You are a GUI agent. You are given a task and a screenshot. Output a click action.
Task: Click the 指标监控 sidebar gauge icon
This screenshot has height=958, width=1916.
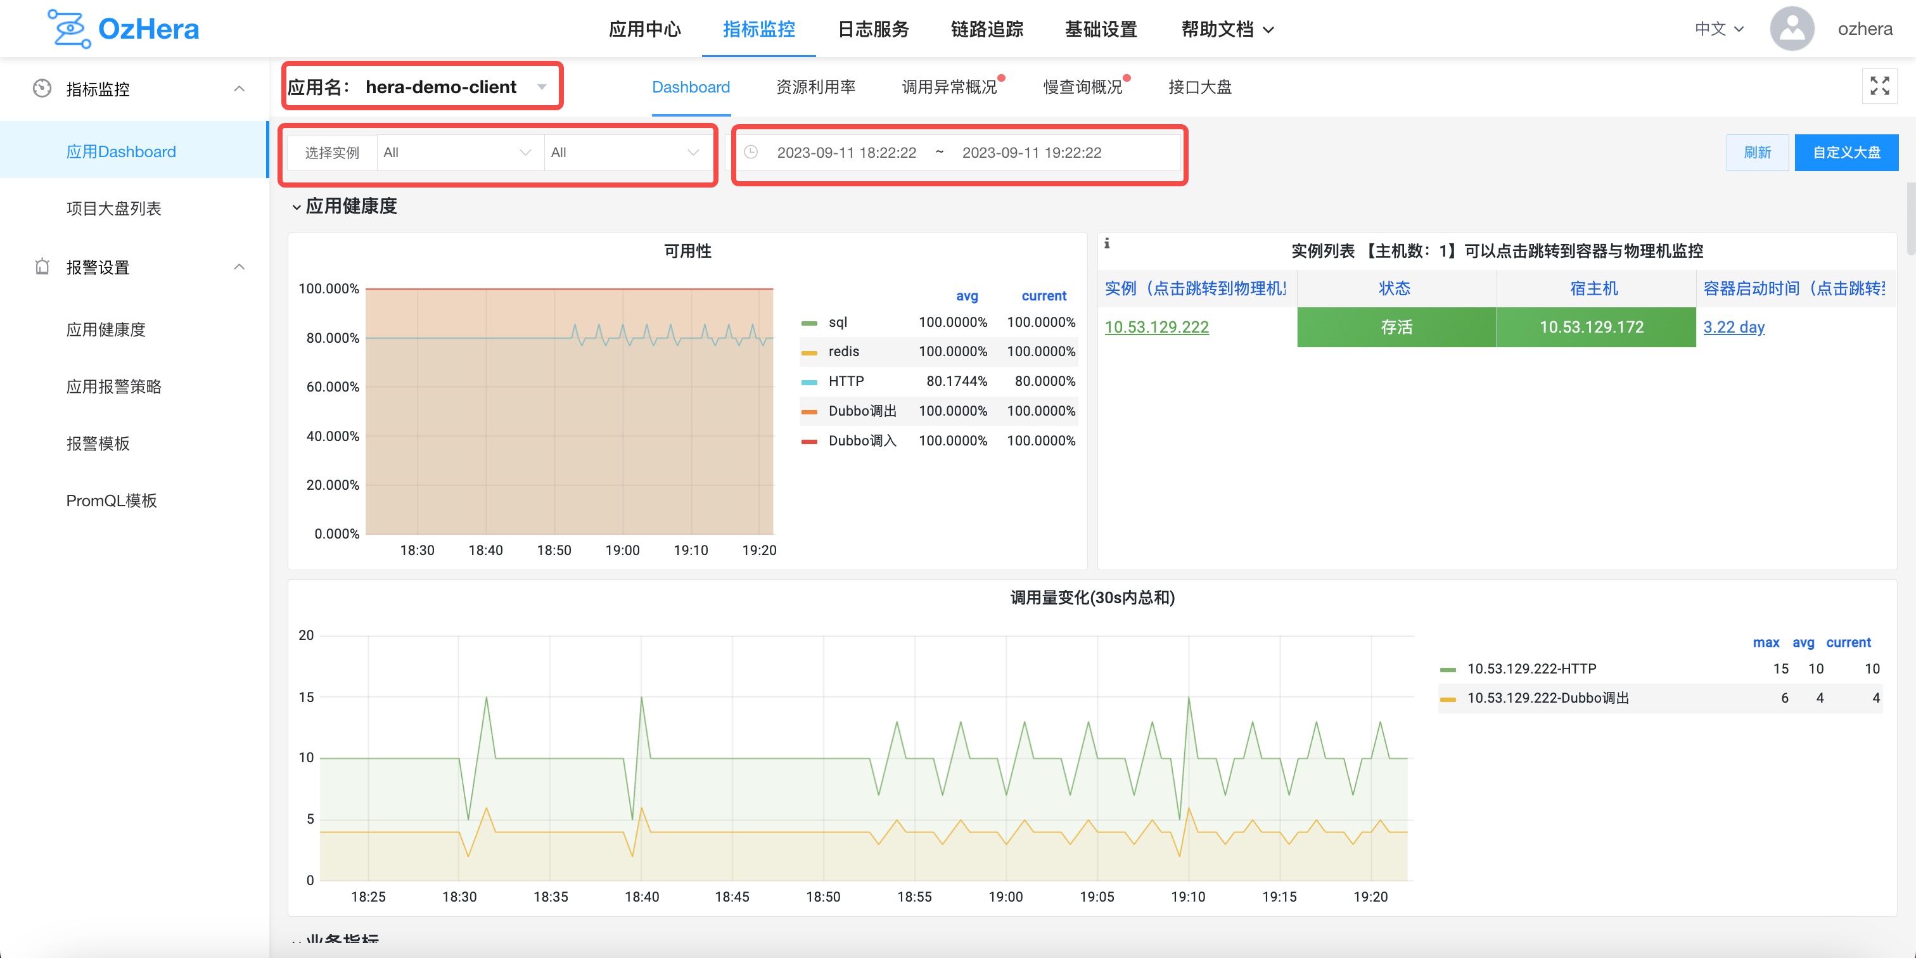42,89
